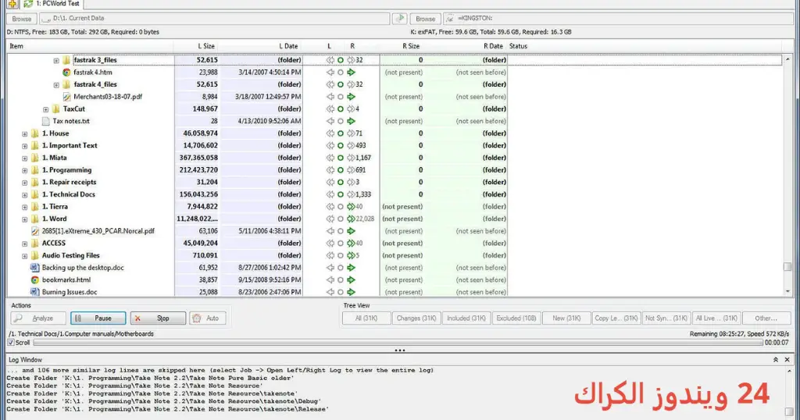
Task: Select the skip circle on Backing up the desktop.doc row
Action: 341,268
